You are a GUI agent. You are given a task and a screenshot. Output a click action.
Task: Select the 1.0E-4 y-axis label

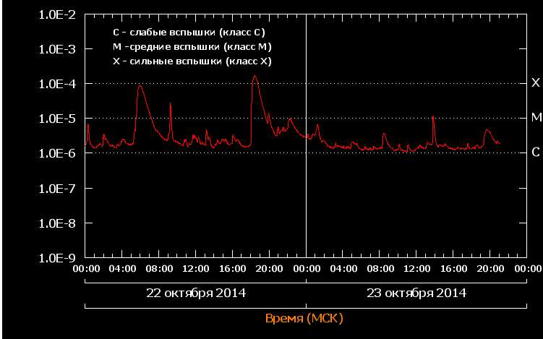pyautogui.click(x=57, y=84)
